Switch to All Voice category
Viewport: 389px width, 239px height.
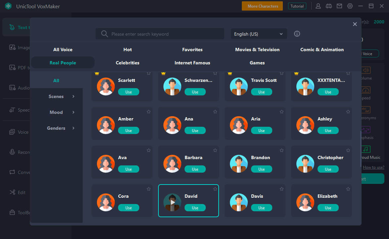click(63, 50)
